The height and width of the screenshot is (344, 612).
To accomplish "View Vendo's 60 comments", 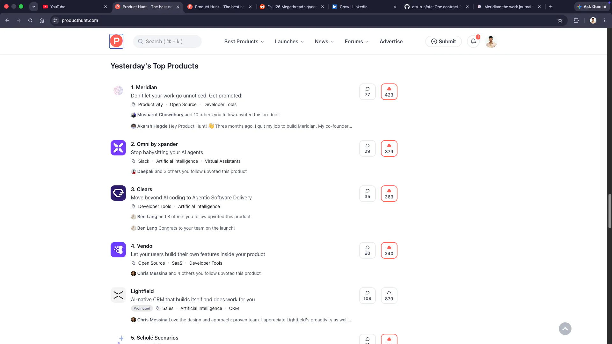I will pyautogui.click(x=368, y=250).
